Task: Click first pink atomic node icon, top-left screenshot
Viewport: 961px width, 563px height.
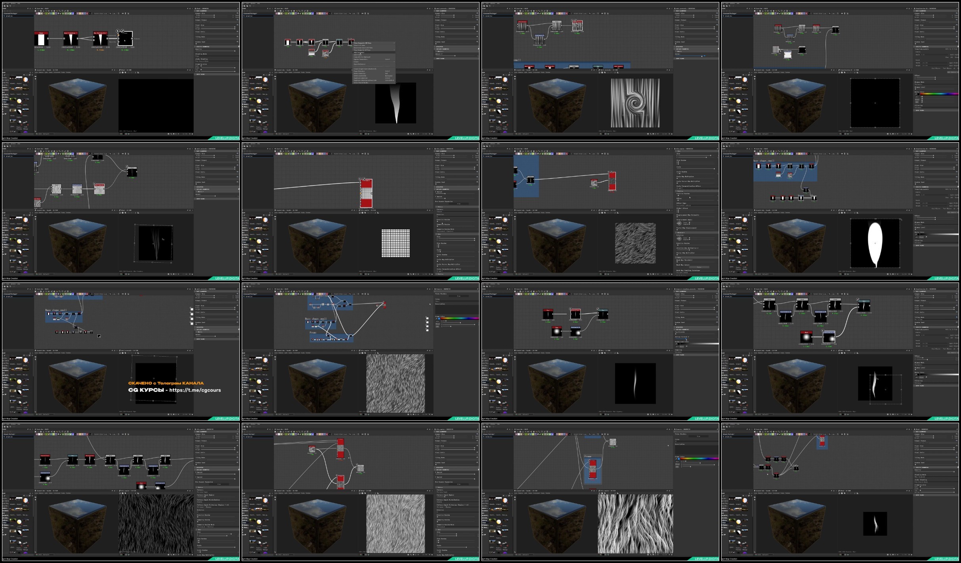Action: click(x=37, y=13)
